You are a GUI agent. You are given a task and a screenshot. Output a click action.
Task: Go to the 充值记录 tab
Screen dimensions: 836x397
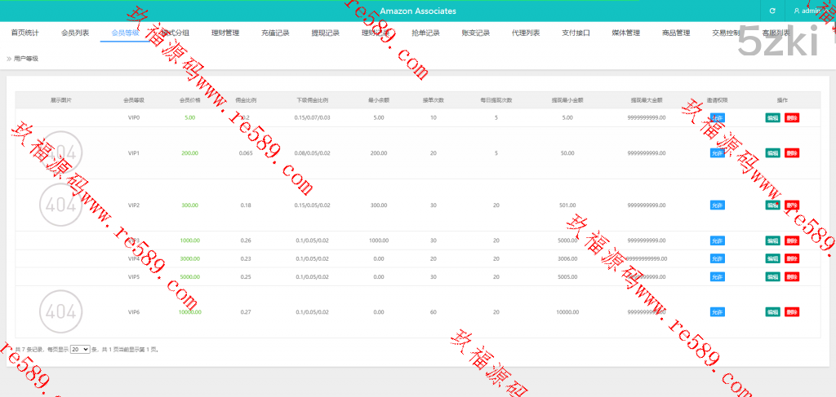click(x=275, y=33)
